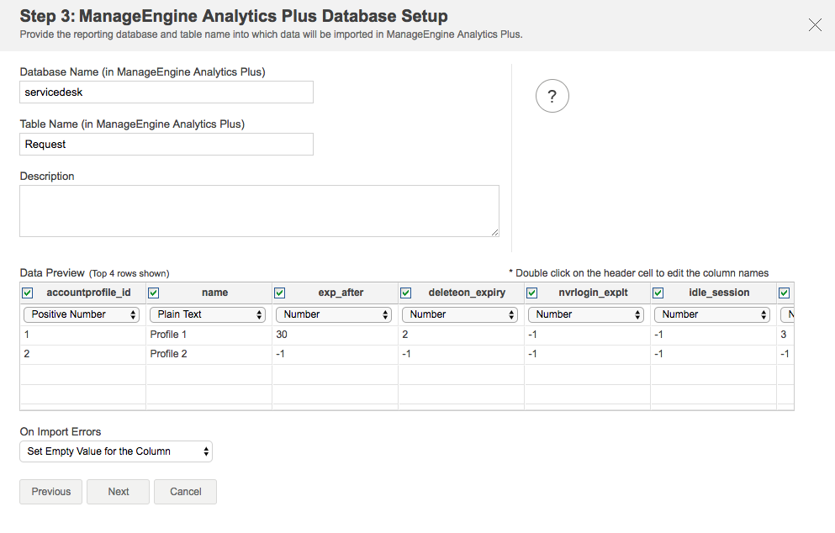Image resolution: width=835 pixels, height=533 pixels.
Task: Click into the Description text area
Action: pos(259,211)
